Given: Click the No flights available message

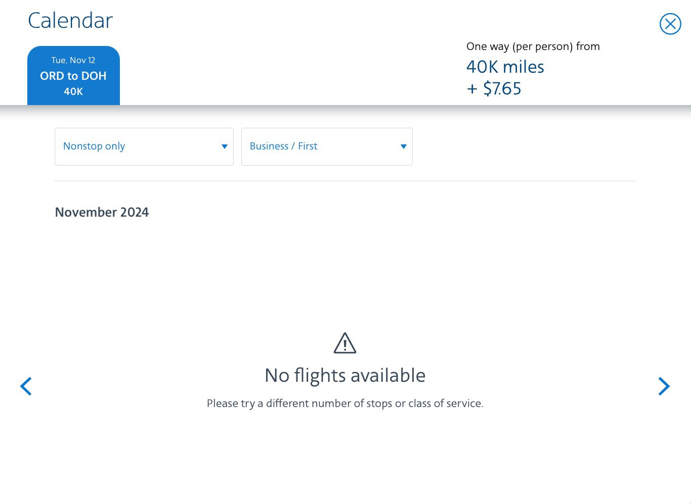Looking at the screenshot, I should 344,375.
